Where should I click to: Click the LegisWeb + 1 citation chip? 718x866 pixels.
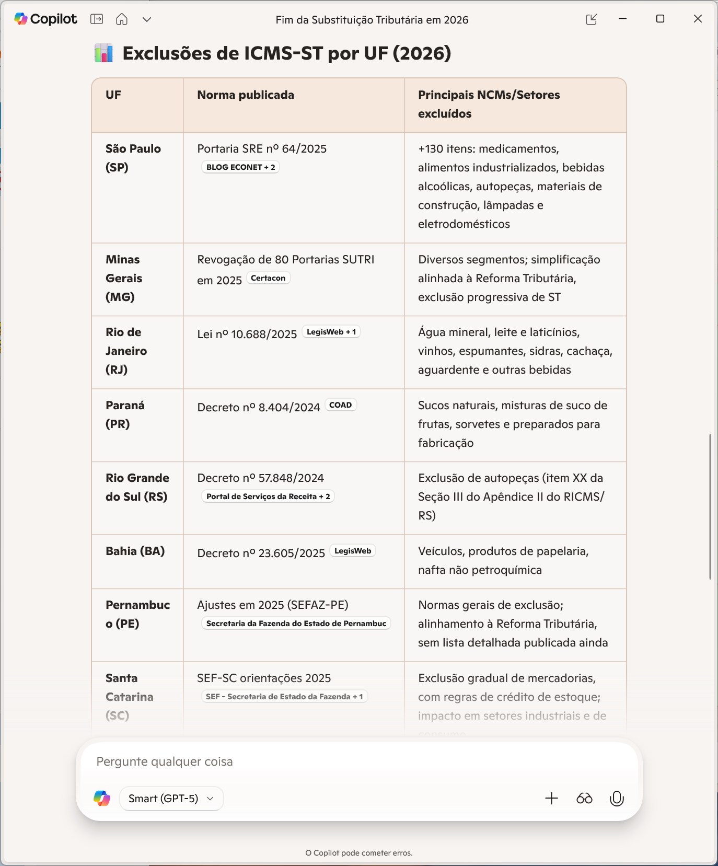(x=331, y=332)
